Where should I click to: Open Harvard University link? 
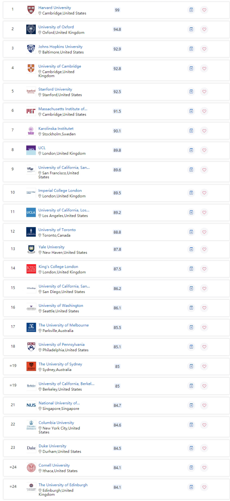pos(54,7)
